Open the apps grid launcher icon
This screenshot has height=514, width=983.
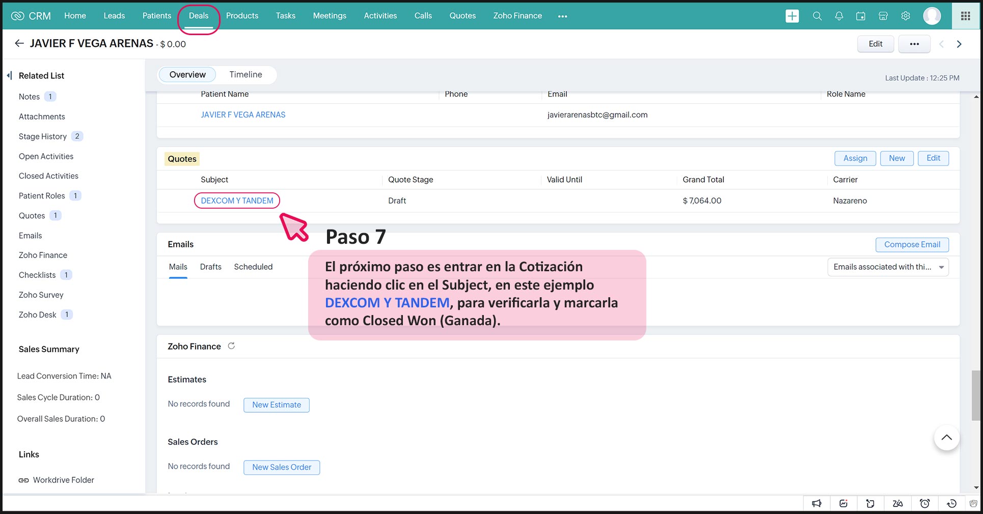click(965, 16)
